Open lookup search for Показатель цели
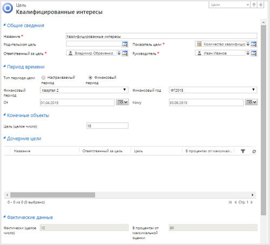Screen dimensions: 270x245 click(x=254, y=44)
